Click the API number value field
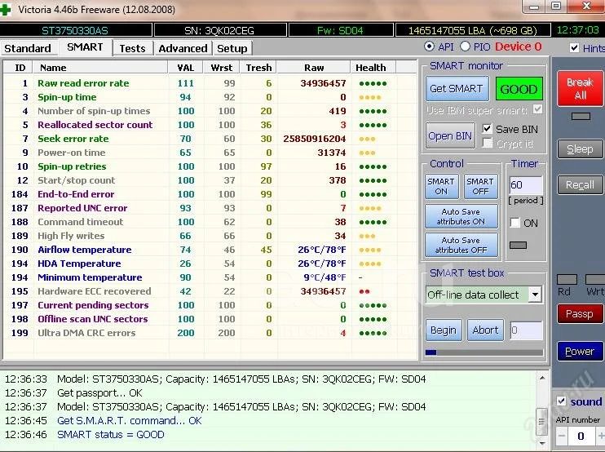The width and height of the screenshot is (605, 452). [x=581, y=436]
